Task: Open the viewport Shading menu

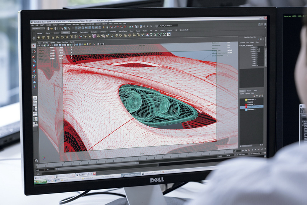Action: click(x=46, y=42)
